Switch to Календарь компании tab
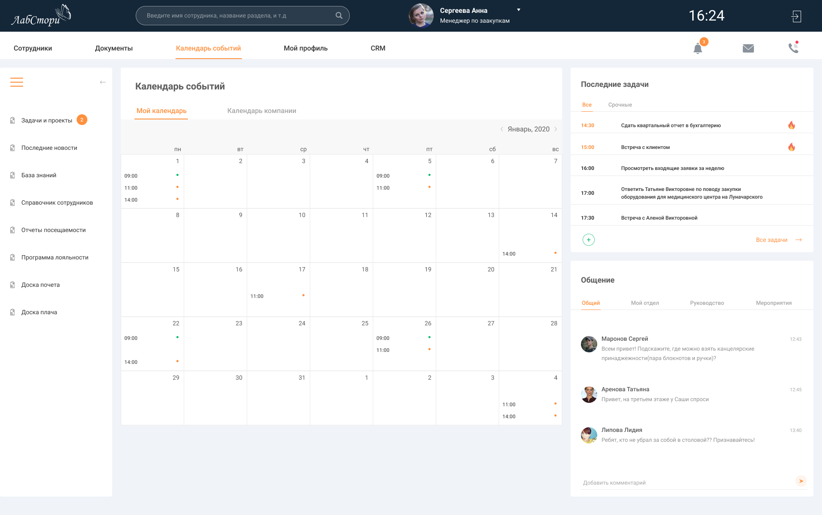The width and height of the screenshot is (822, 515). (262, 111)
